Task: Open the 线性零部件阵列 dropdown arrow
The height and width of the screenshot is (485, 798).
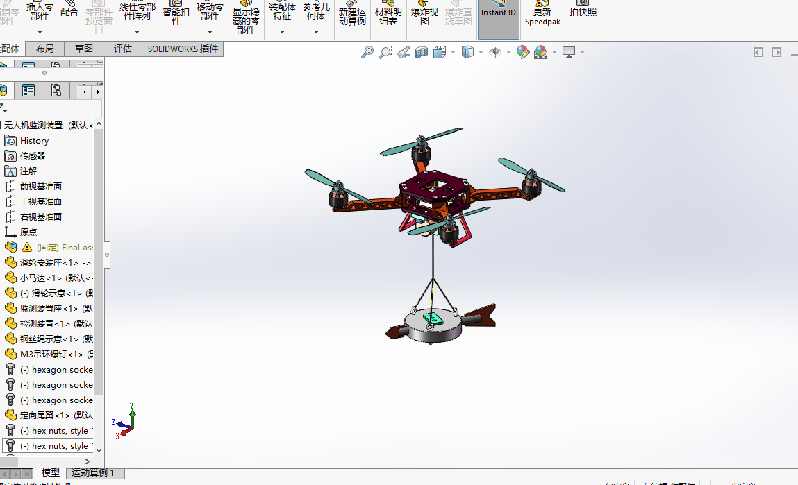Action: point(137,32)
